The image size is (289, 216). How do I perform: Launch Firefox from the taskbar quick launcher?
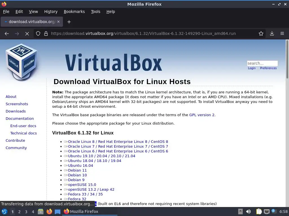pos(49,211)
